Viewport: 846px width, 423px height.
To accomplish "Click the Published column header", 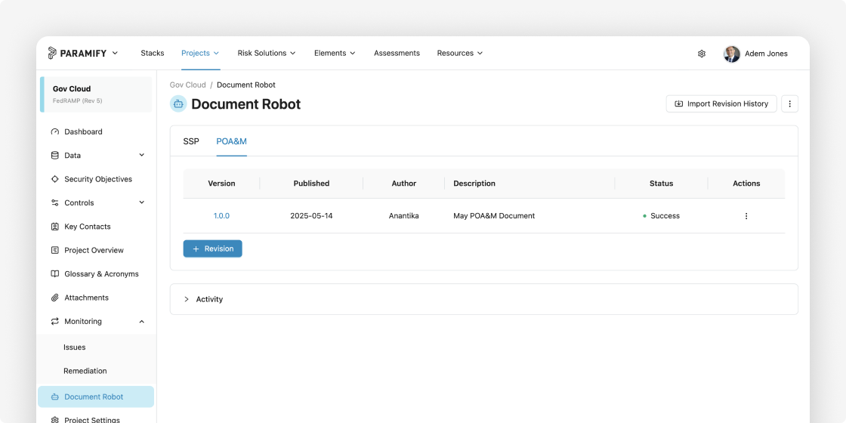I will 311,184.
